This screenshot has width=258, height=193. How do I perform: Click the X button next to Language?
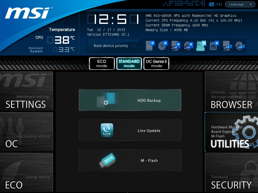(251, 4)
